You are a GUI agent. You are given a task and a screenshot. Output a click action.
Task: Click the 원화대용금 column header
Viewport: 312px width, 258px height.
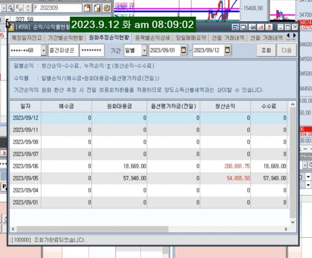tap(120, 106)
